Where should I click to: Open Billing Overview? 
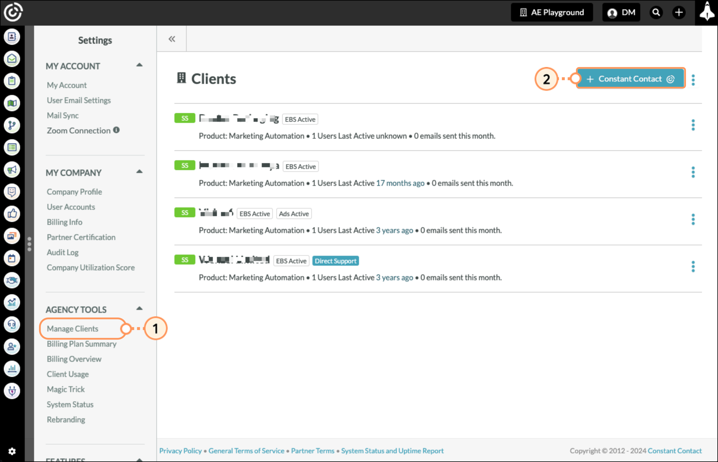tap(74, 359)
